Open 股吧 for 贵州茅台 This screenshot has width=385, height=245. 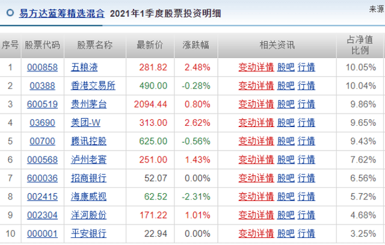286,104
